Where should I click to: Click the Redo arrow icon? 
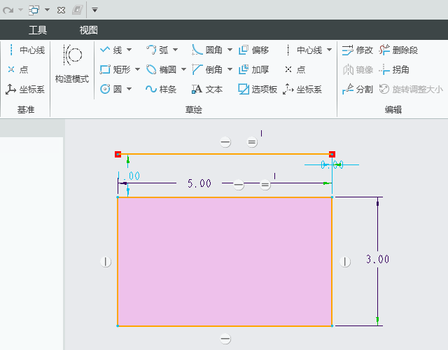point(8,10)
